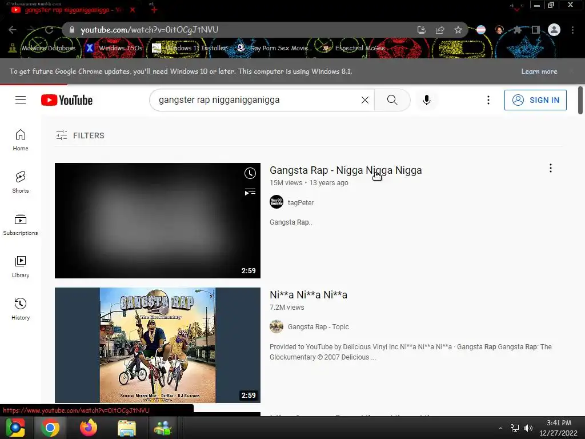The image size is (585, 439).
Task: Open Subscriptions in the sidebar
Action: pos(21,224)
